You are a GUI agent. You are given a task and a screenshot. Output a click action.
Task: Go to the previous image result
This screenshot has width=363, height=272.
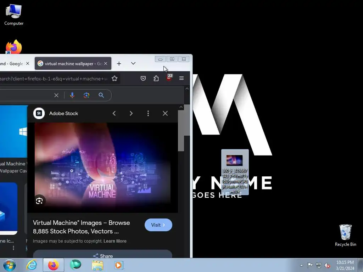point(114,113)
